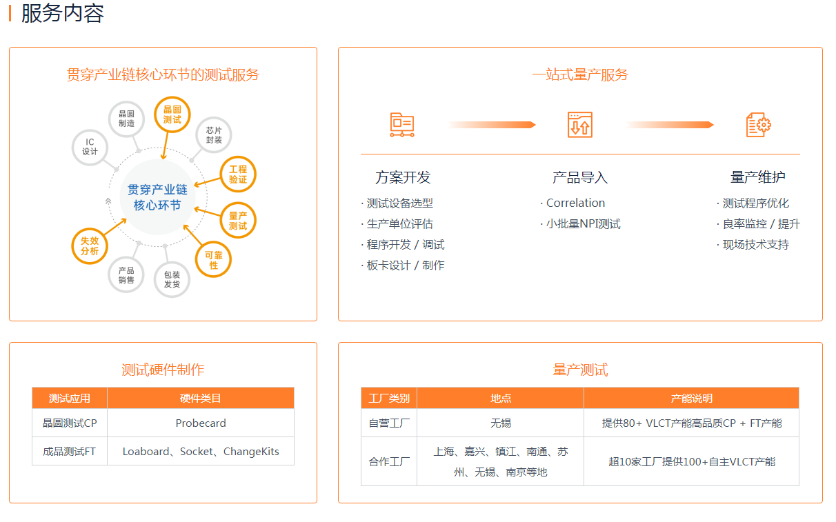Click the 产品导入 upload-download icon
The width and height of the screenshot is (836, 522).
coord(579,125)
